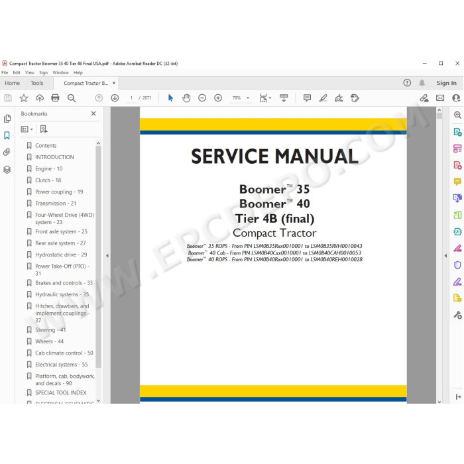Open Protect shield tool in right pane

[x=457, y=265]
